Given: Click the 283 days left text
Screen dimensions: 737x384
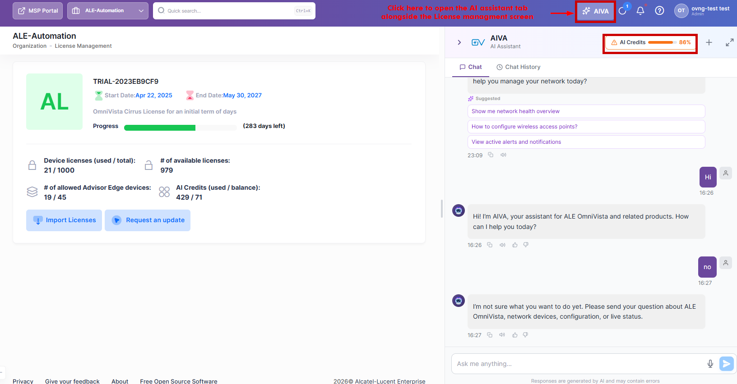Looking at the screenshot, I should (x=264, y=126).
